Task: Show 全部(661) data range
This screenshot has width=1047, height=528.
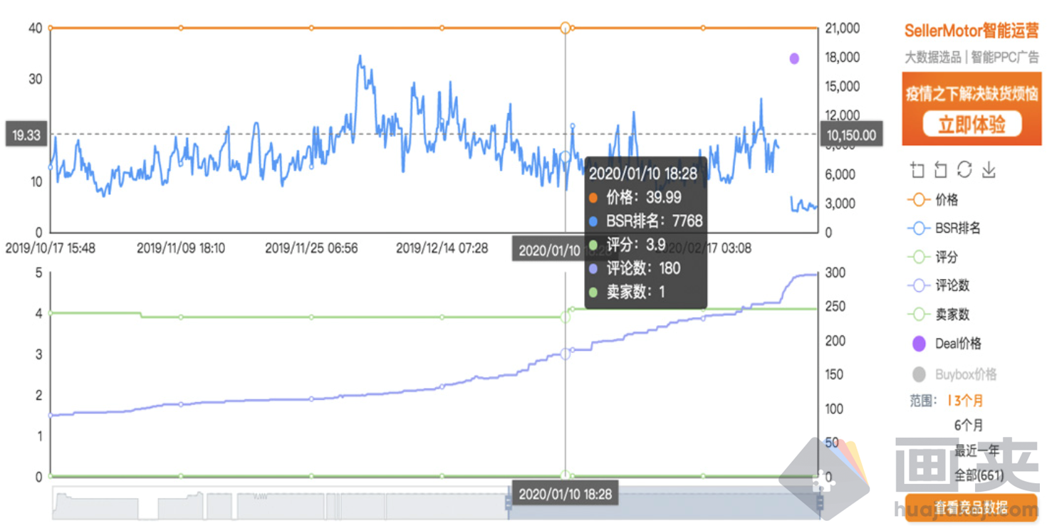Action: (x=979, y=475)
